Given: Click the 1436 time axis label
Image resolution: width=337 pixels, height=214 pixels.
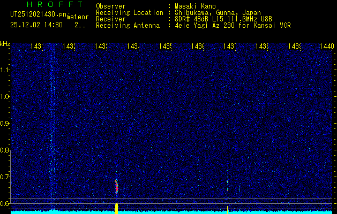Looking at the screenshot, I should [x=198, y=46].
